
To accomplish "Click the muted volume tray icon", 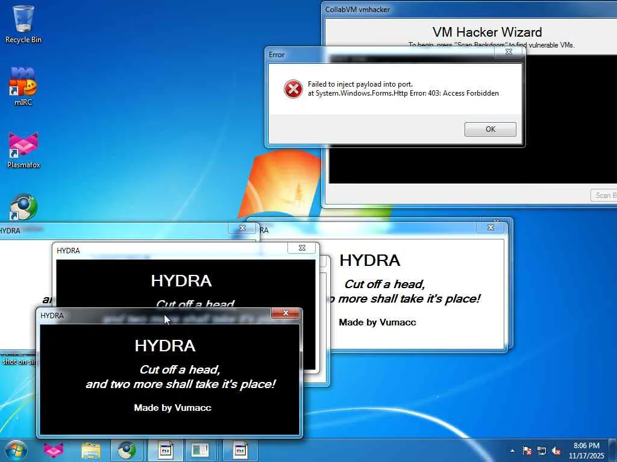I will click(x=556, y=451).
